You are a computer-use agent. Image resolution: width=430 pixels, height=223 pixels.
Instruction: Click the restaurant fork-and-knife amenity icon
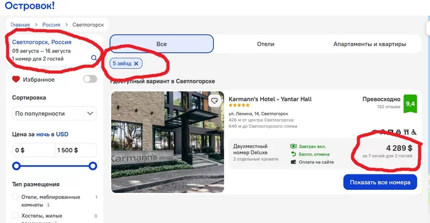pyautogui.click(x=406, y=132)
